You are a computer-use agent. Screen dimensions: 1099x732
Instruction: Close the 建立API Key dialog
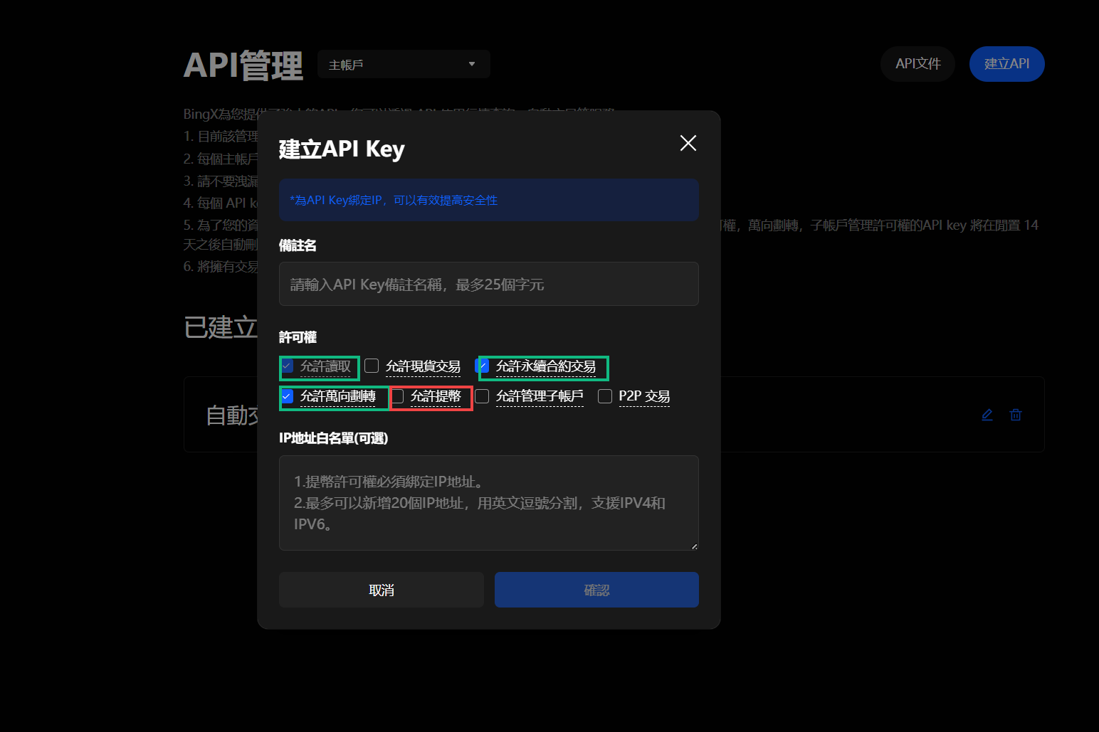point(688,143)
